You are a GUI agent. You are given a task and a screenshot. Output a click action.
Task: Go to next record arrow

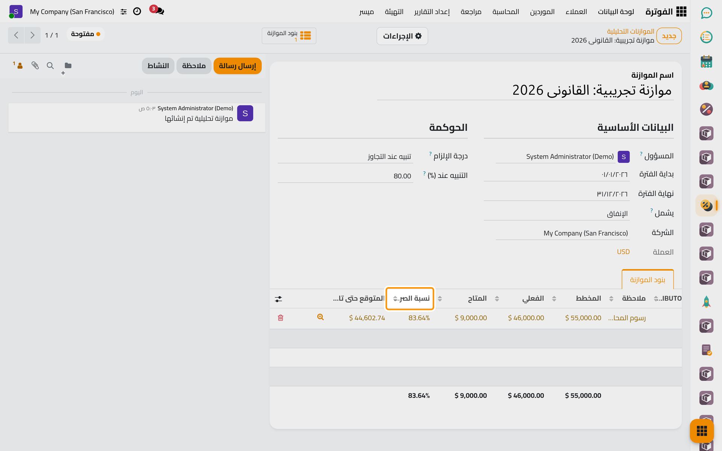pyautogui.click(x=32, y=35)
